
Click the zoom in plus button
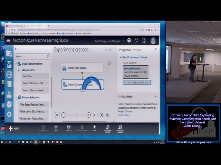[x=89, y=115]
